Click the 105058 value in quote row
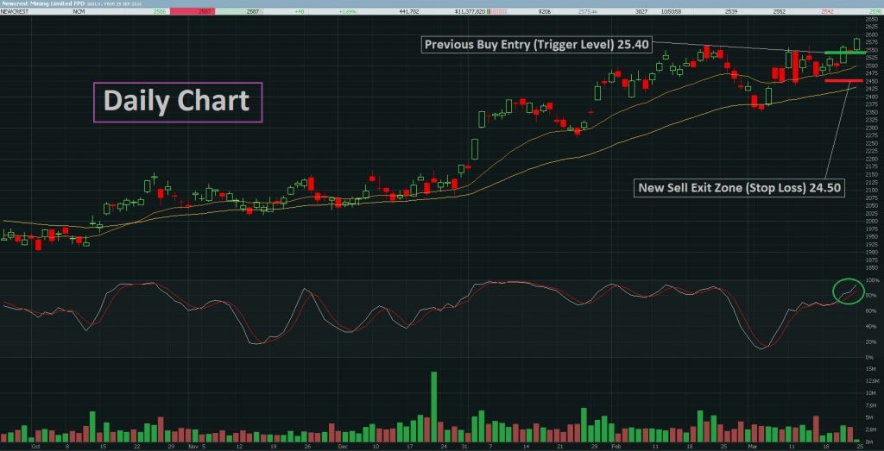This screenshot has height=451, width=884. [670, 11]
